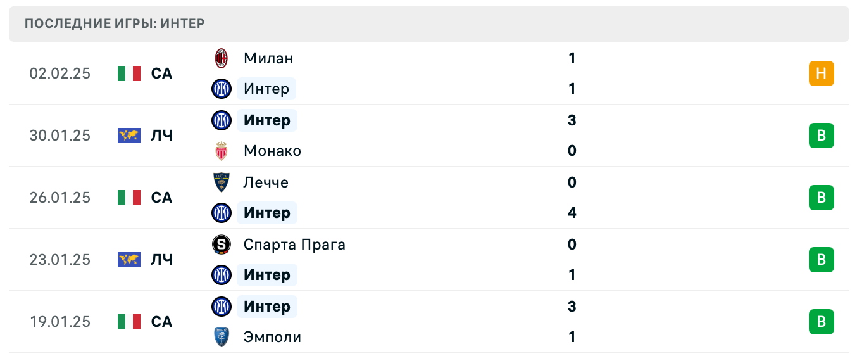The image size is (857, 356).
Task: Click Inter logo in the Milan match
Action: (222, 89)
